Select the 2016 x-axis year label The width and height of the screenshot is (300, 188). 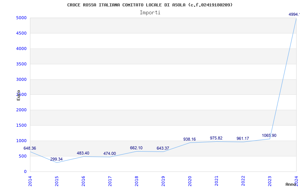click(83, 180)
